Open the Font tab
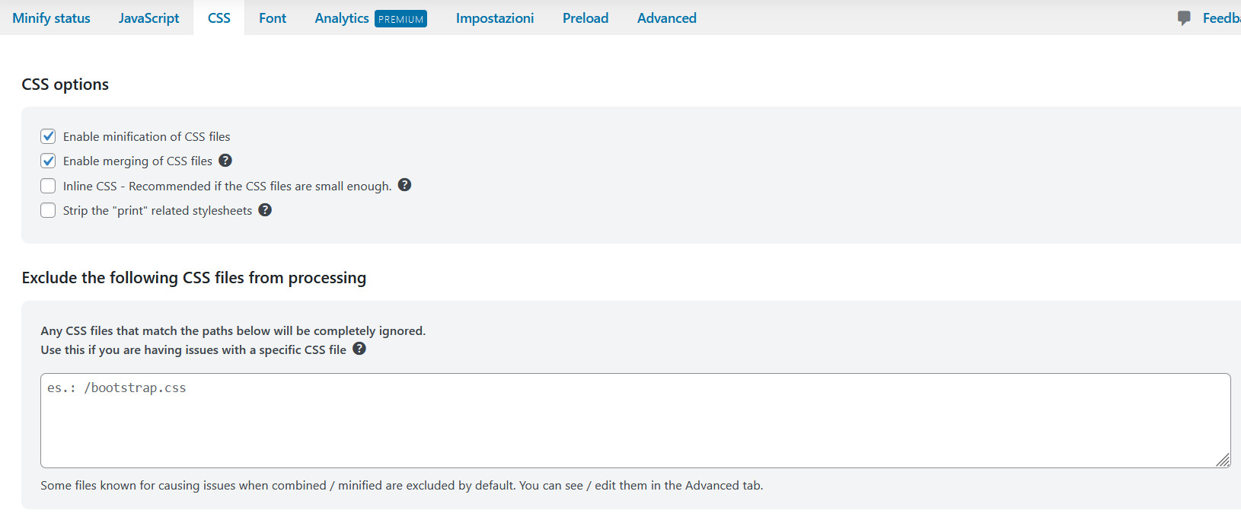1241x520 pixels. pyautogui.click(x=273, y=18)
